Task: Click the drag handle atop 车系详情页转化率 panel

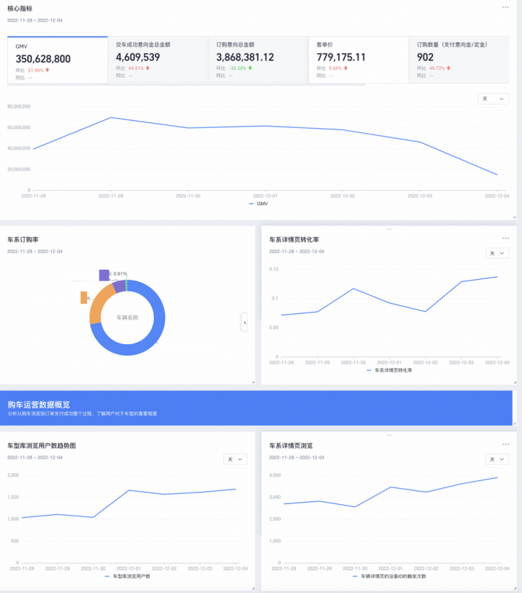Action: [389, 229]
